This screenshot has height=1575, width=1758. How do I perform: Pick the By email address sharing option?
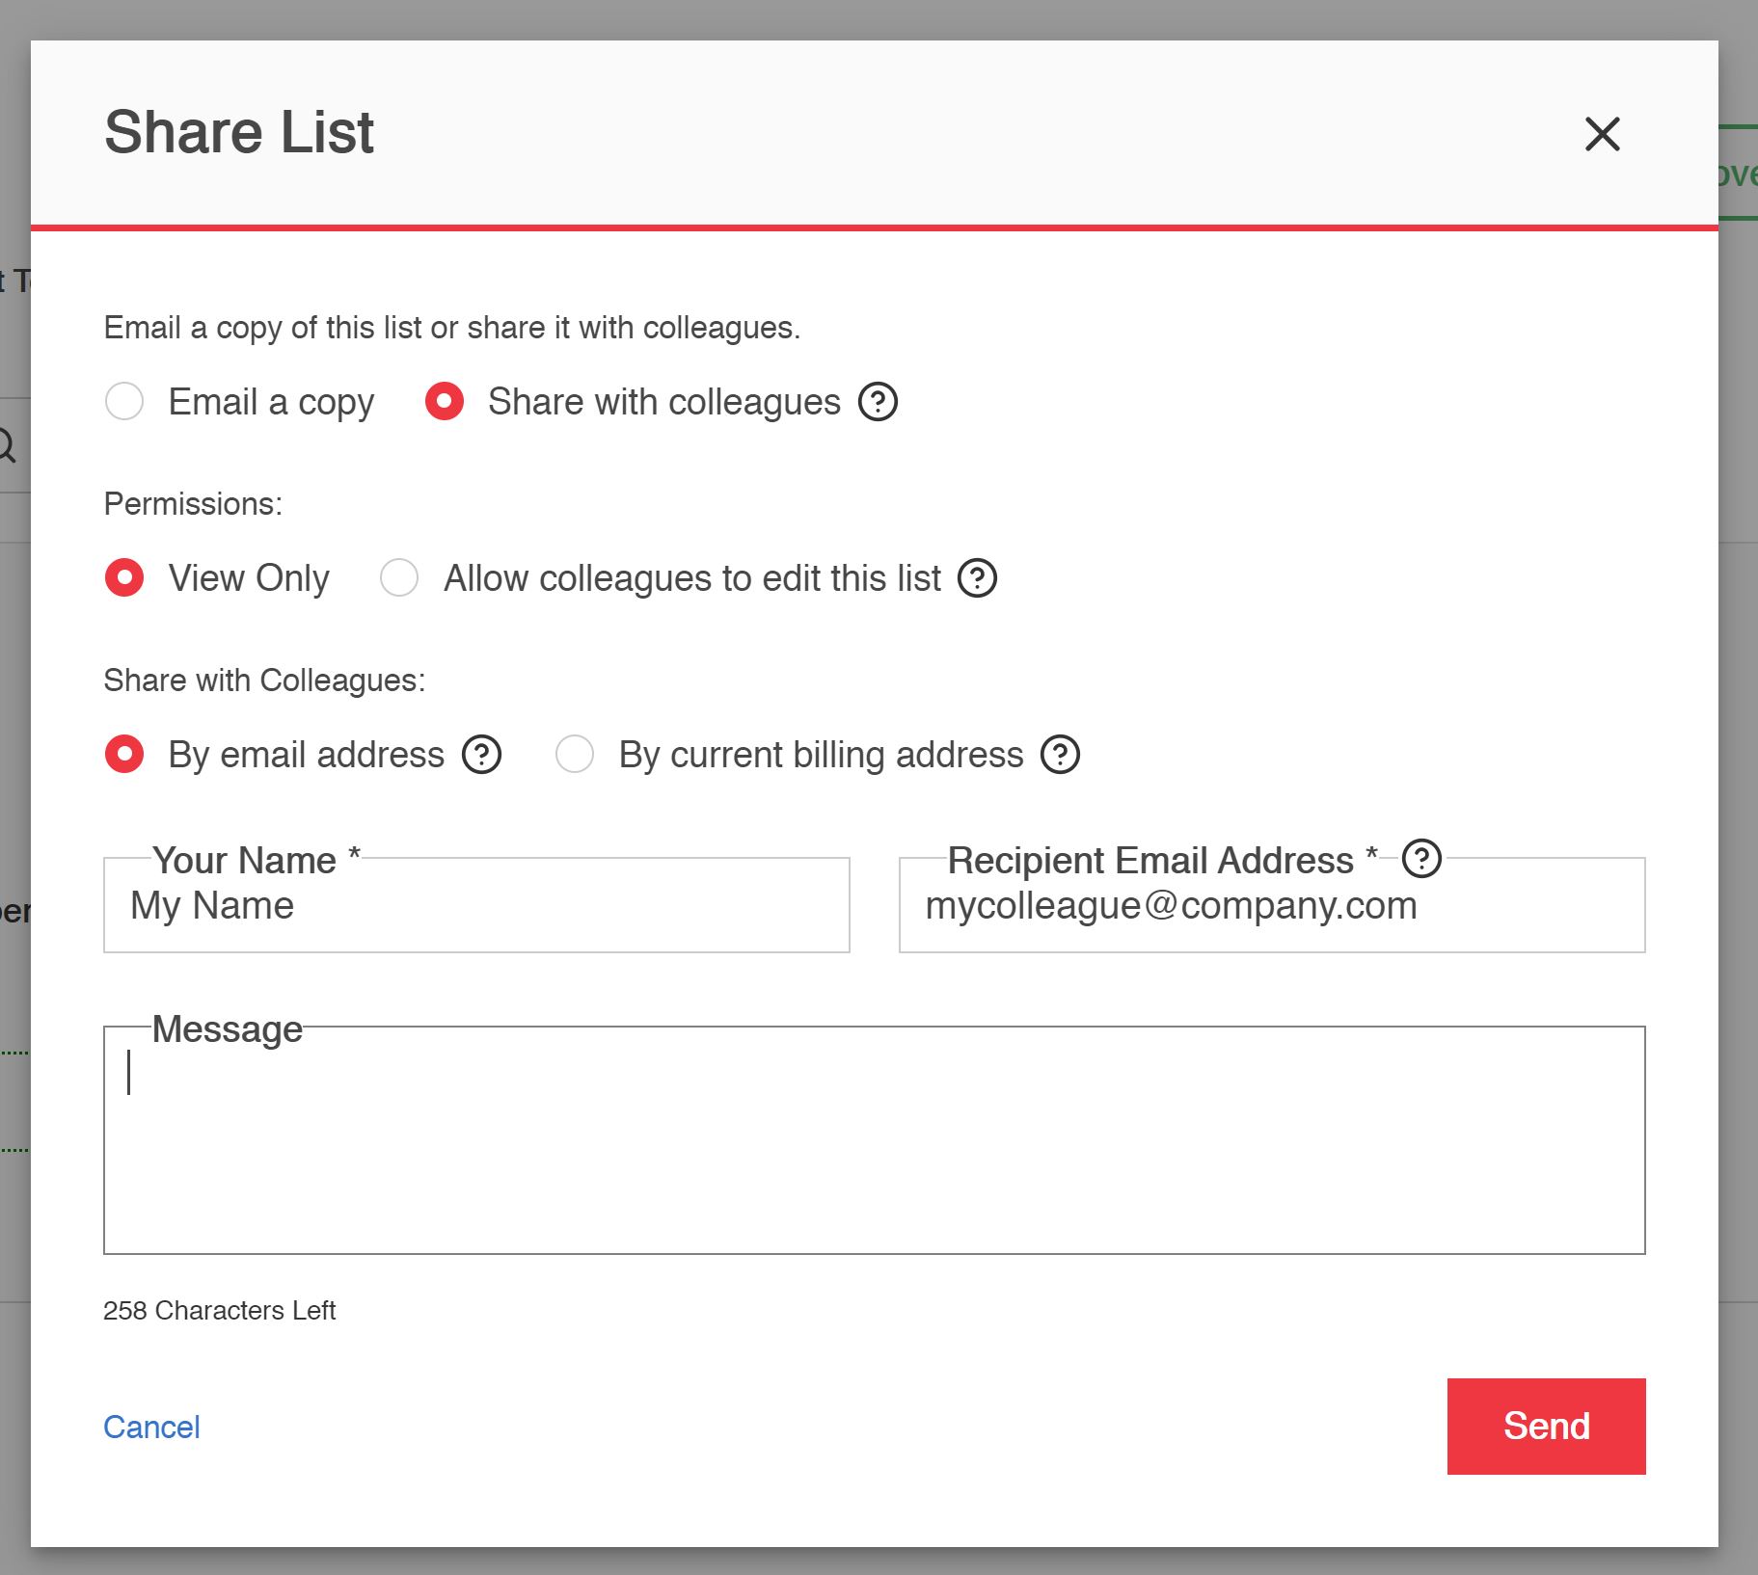124,755
